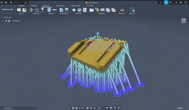
Task: Open the Tool Library icon
Action: (92, 10)
